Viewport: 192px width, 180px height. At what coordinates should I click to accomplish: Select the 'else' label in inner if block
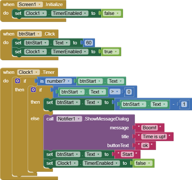[35, 118]
